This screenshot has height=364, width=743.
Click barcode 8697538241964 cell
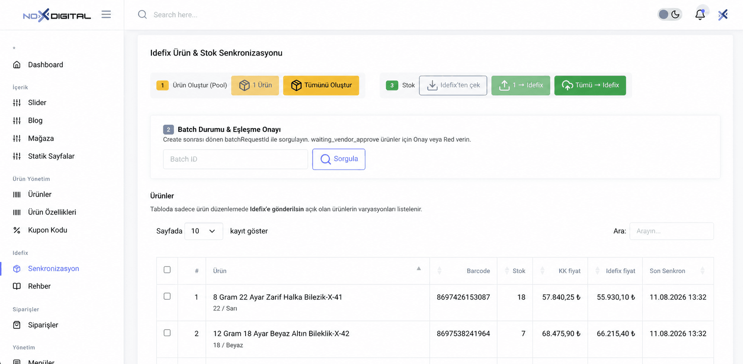(463, 333)
